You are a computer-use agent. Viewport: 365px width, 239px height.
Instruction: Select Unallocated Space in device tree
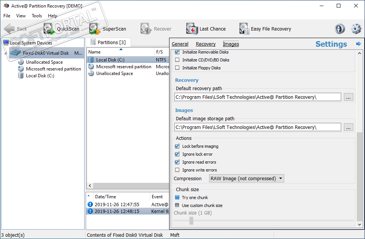tap(44, 62)
